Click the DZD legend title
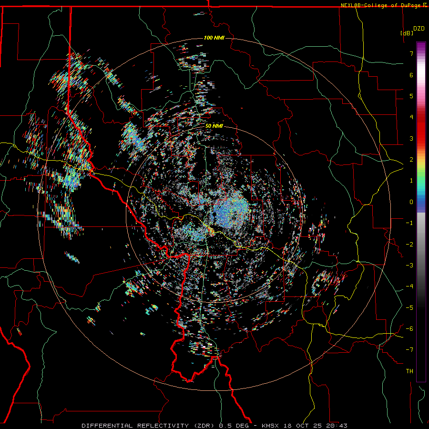 pos(419,29)
